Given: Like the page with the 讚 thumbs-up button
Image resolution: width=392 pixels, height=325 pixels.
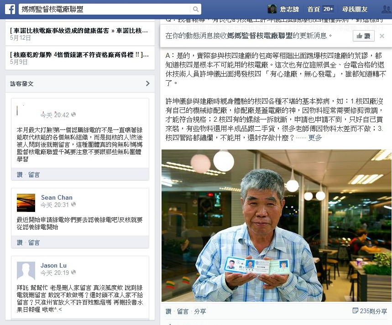Looking at the screenshot, I should click(x=364, y=36).
